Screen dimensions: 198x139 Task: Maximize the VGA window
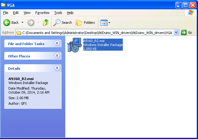pos(186,5)
